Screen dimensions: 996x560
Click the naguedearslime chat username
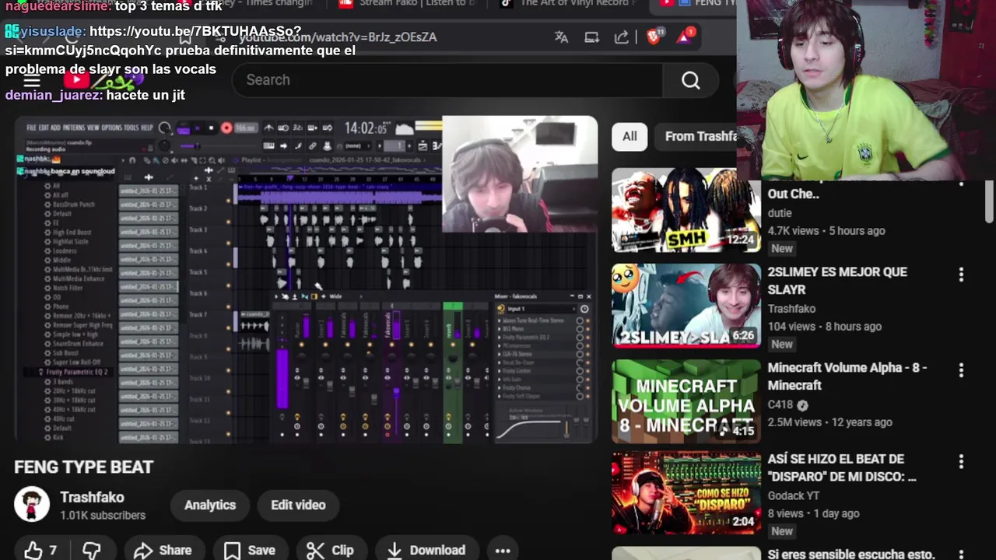[57, 6]
